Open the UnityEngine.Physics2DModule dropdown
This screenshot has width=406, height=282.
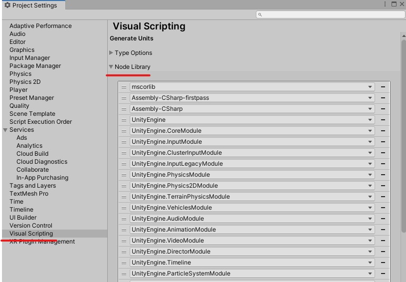252,186
